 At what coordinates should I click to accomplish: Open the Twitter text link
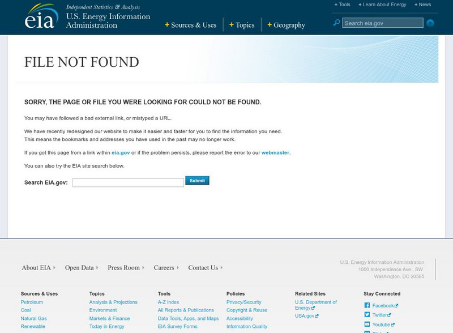(382, 315)
